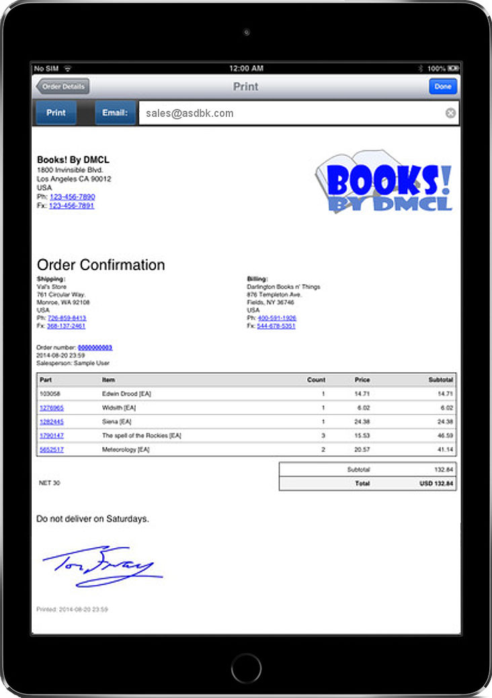Click the Count column header
Screen dimensions: 492x698
[316, 380]
